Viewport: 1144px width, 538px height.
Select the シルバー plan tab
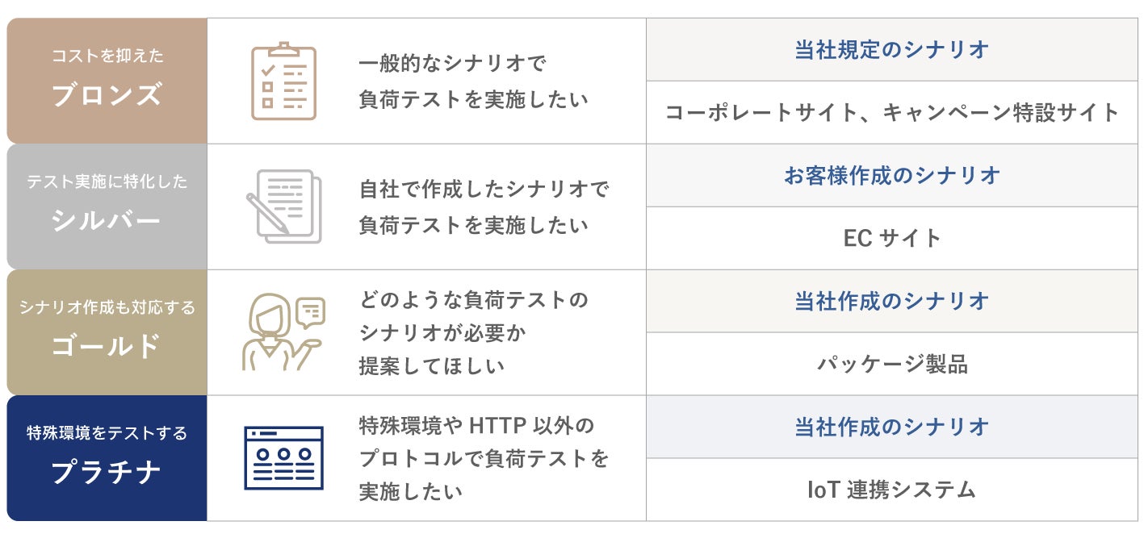(x=107, y=206)
